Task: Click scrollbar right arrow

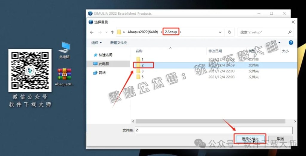Action: coord(295,121)
